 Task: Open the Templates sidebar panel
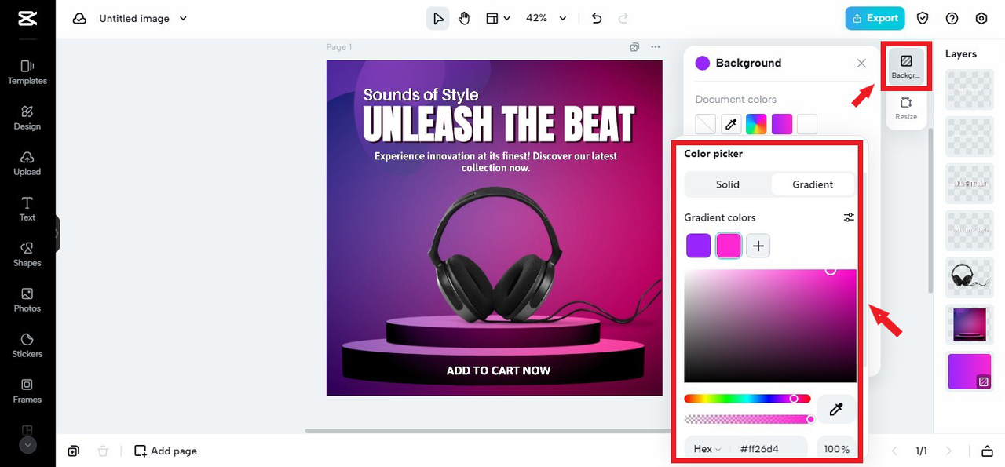[27, 72]
